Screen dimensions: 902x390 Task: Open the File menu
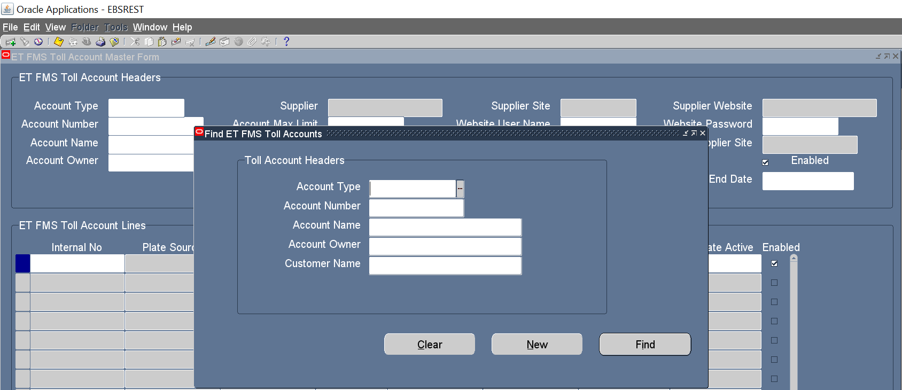(x=10, y=27)
